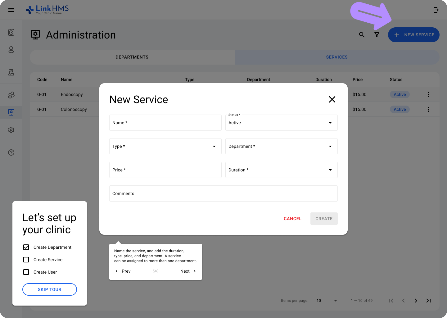Click the logout icon in the header
Viewport: 447px width, 318px height.
[x=436, y=10]
